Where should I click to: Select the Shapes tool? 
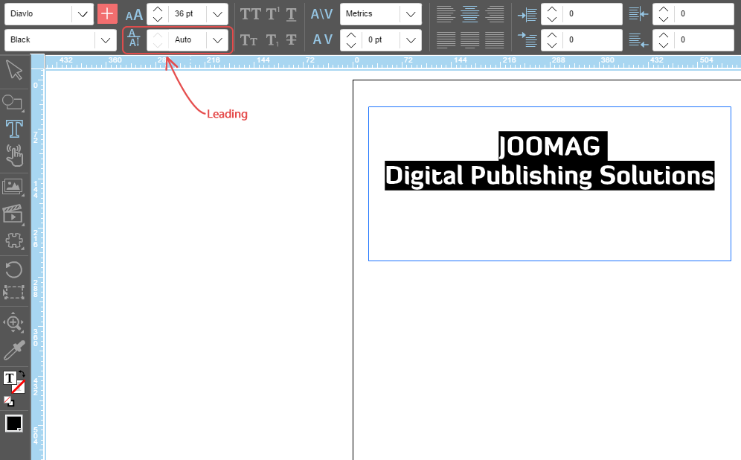tap(13, 102)
